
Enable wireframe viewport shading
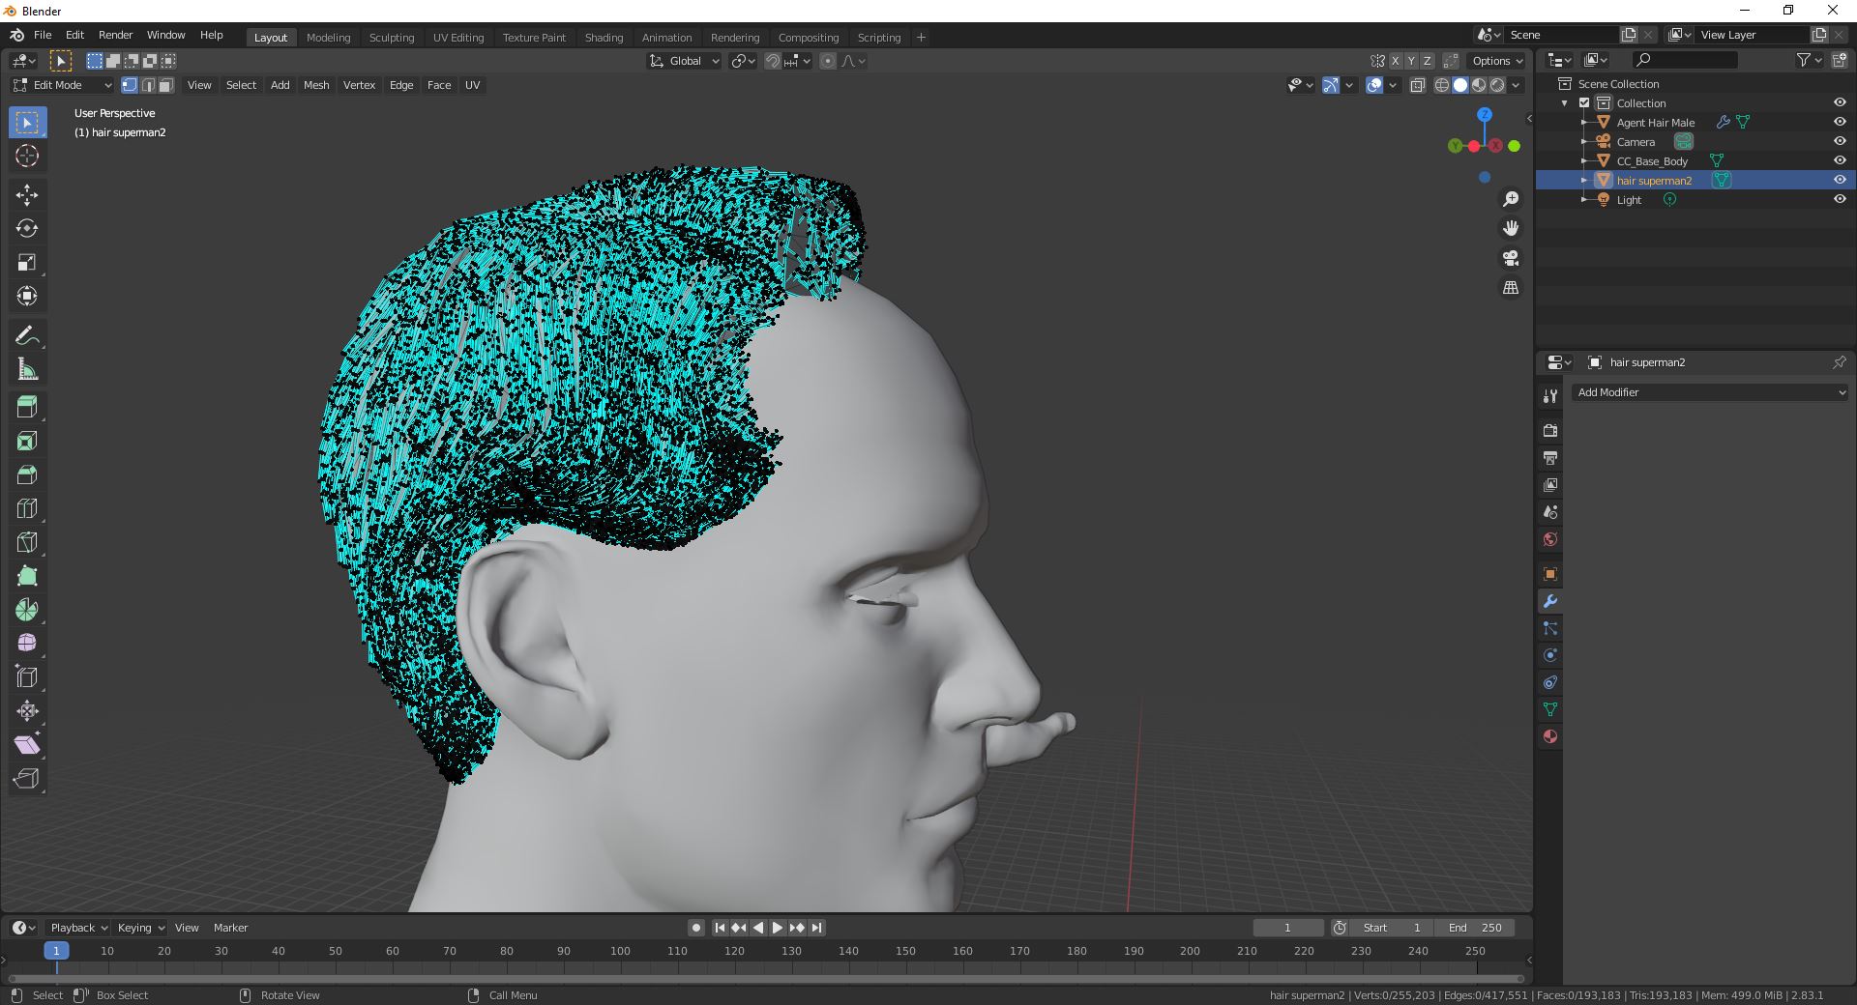1442,85
